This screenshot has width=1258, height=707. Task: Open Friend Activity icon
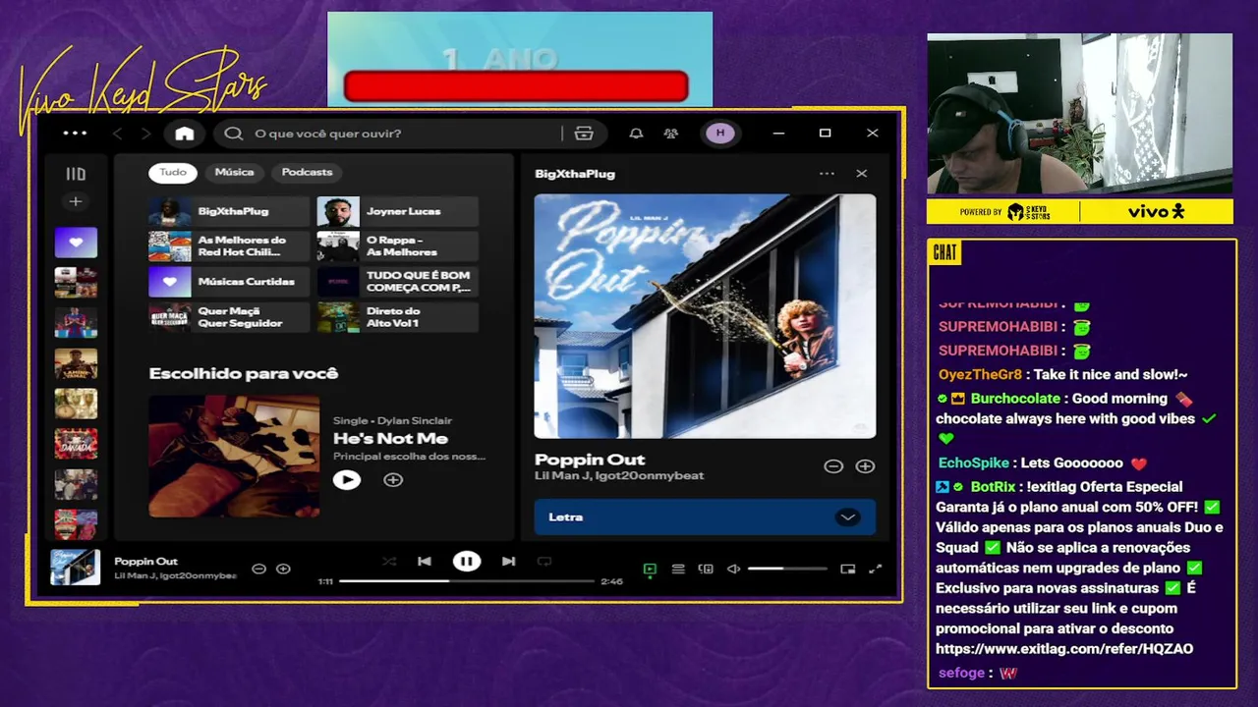point(670,134)
